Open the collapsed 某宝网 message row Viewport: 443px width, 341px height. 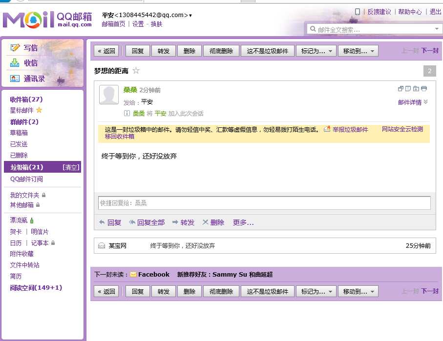click(265, 245)
